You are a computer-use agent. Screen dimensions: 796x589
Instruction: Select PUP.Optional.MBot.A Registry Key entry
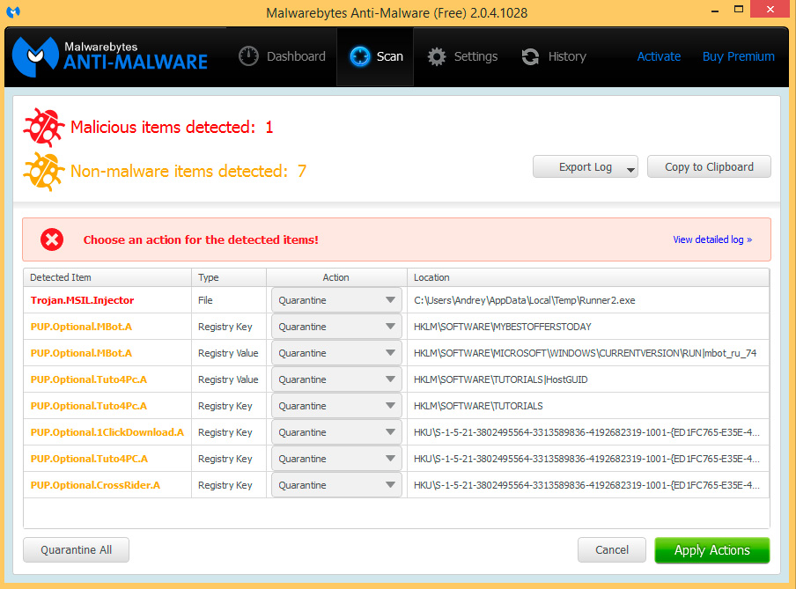click(81, 327)
